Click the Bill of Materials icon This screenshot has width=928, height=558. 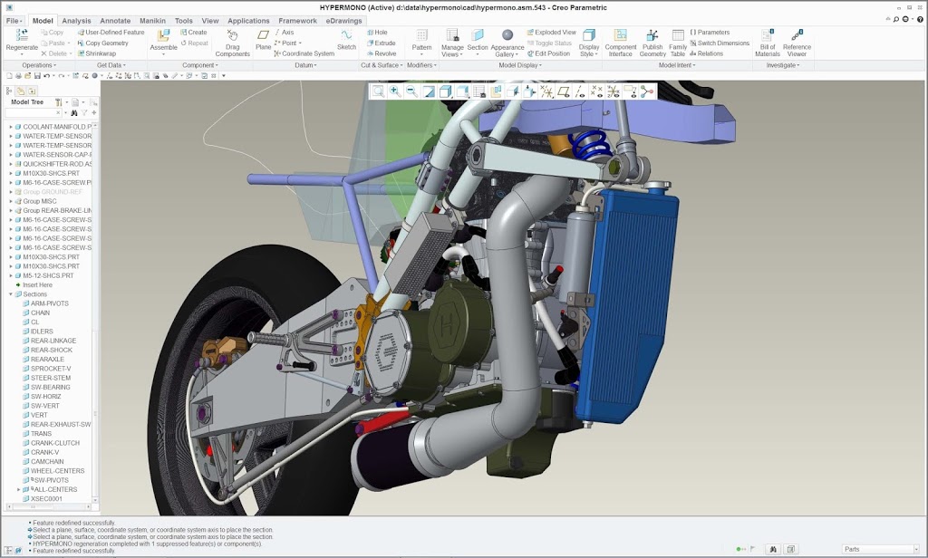tap(767, 36)
